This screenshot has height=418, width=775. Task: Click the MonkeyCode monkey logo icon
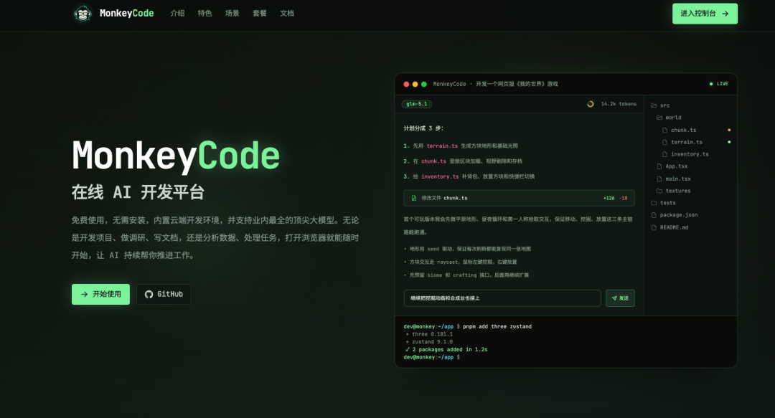point(83,14)
